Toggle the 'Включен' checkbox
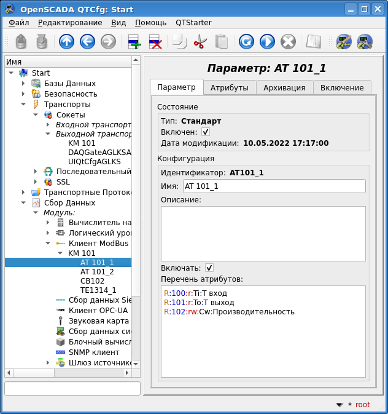Viewport: 388px width, 414px height. pos(206,132)
